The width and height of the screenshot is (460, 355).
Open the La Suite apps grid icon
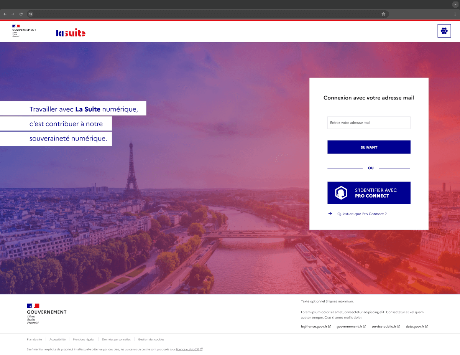pyautogui.click(x=444, y=31)
